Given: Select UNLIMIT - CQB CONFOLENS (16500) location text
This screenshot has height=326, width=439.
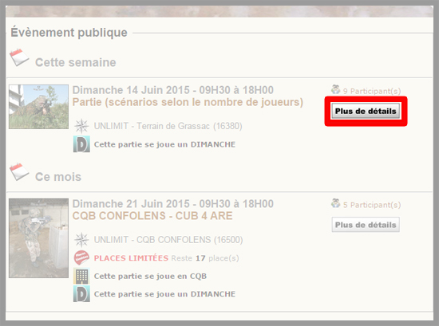Looking at the screenshot, I should (168, 240).
